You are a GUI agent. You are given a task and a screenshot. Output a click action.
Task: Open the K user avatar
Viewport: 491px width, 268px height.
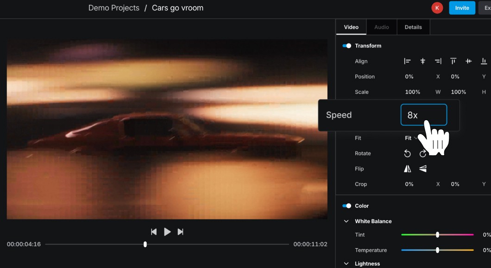point(437,8)
